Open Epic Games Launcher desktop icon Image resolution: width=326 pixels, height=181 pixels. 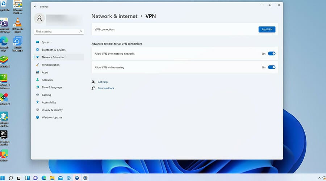[x=4, y=138]
